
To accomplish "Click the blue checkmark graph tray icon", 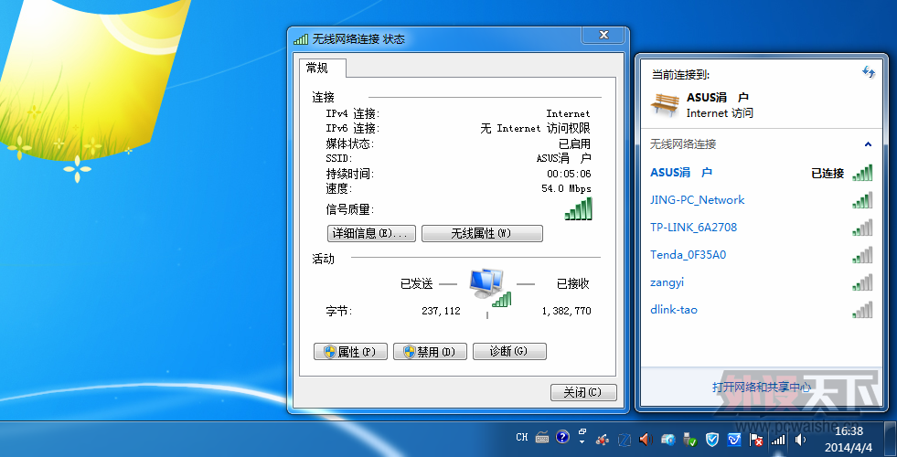I will 734,440.
